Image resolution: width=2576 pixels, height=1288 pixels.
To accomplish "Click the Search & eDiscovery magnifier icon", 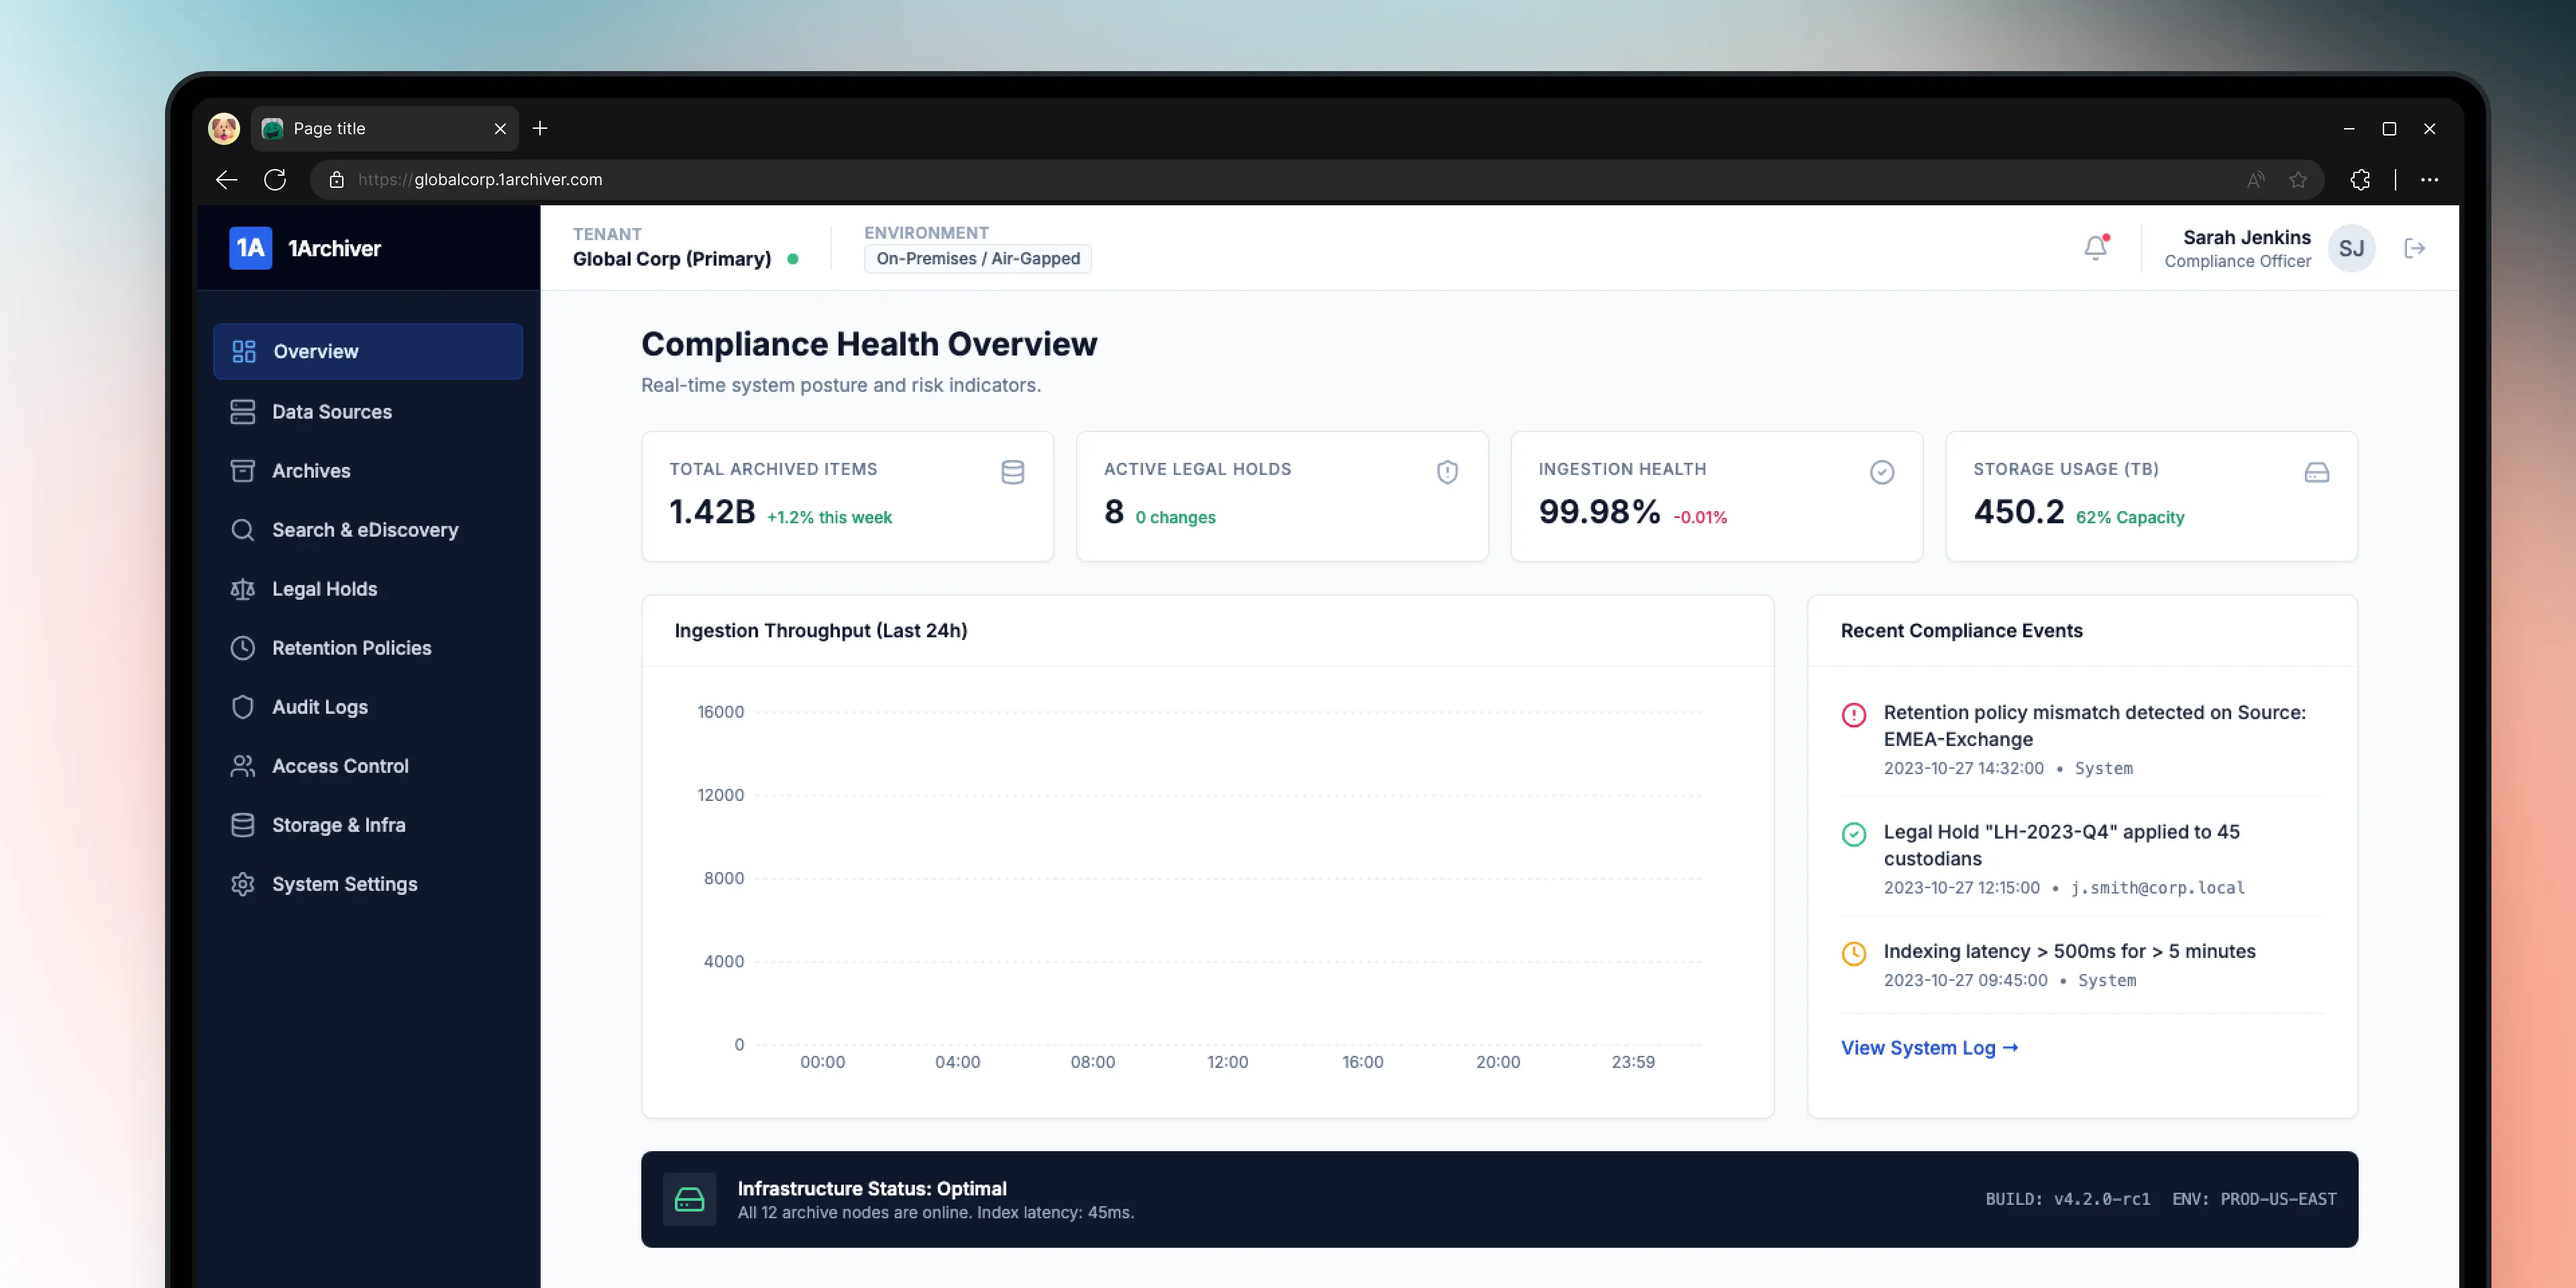I will (243, 529).
